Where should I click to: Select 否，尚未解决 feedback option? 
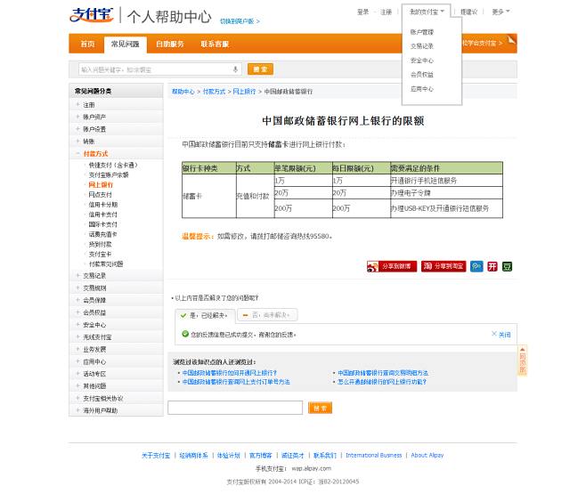point(267,315)
